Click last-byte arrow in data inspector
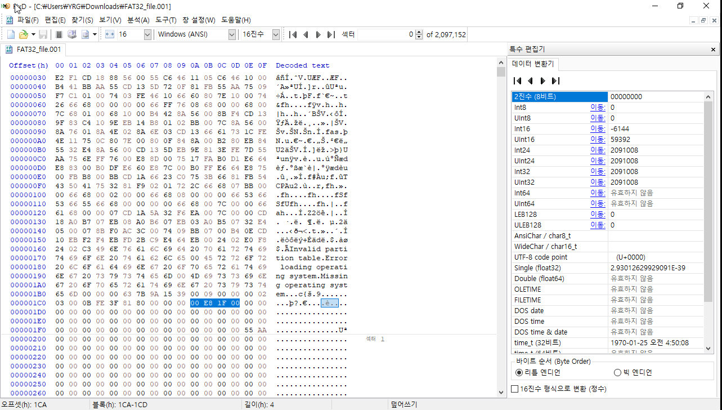The image size is (722, 410). [x=555, y=81]
